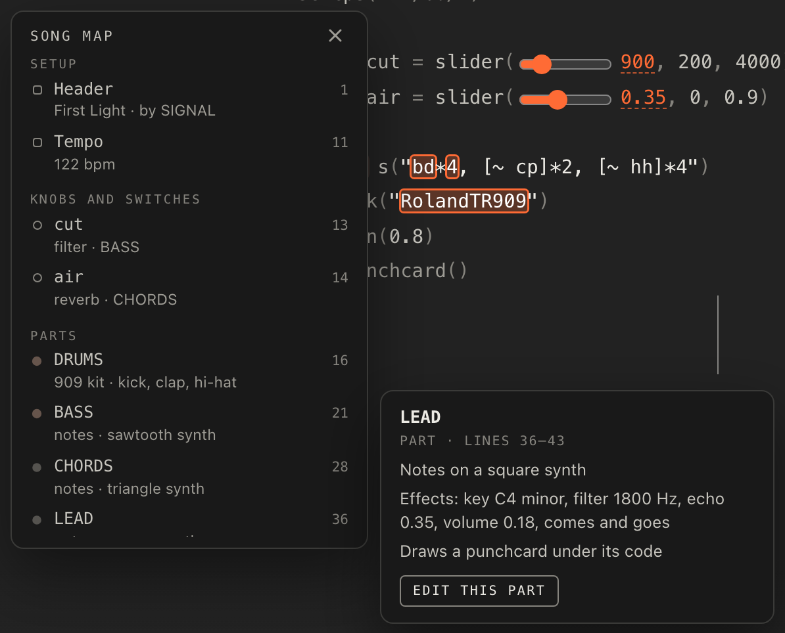Click 'First Light · by SIGNAL' subtitle

point(135,110)
